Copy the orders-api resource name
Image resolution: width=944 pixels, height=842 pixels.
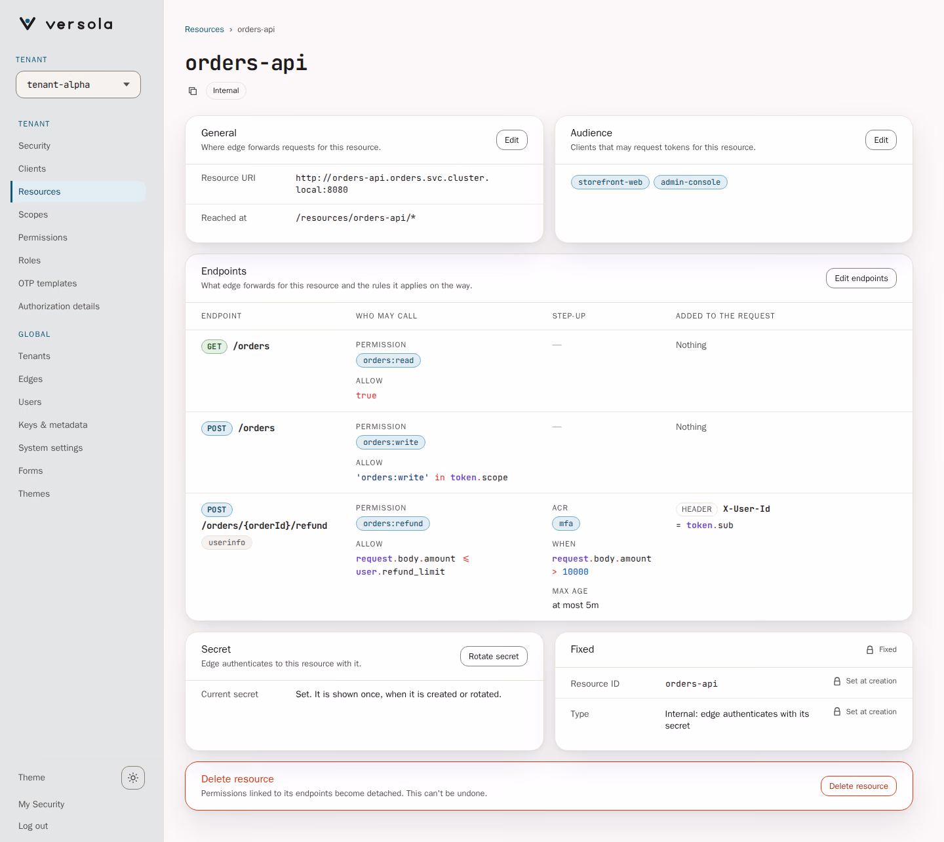pyautogui.click(x=193, y=91)
